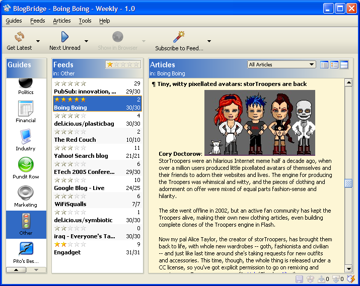Click WiFiSqualls star rating

coord(70,196)
